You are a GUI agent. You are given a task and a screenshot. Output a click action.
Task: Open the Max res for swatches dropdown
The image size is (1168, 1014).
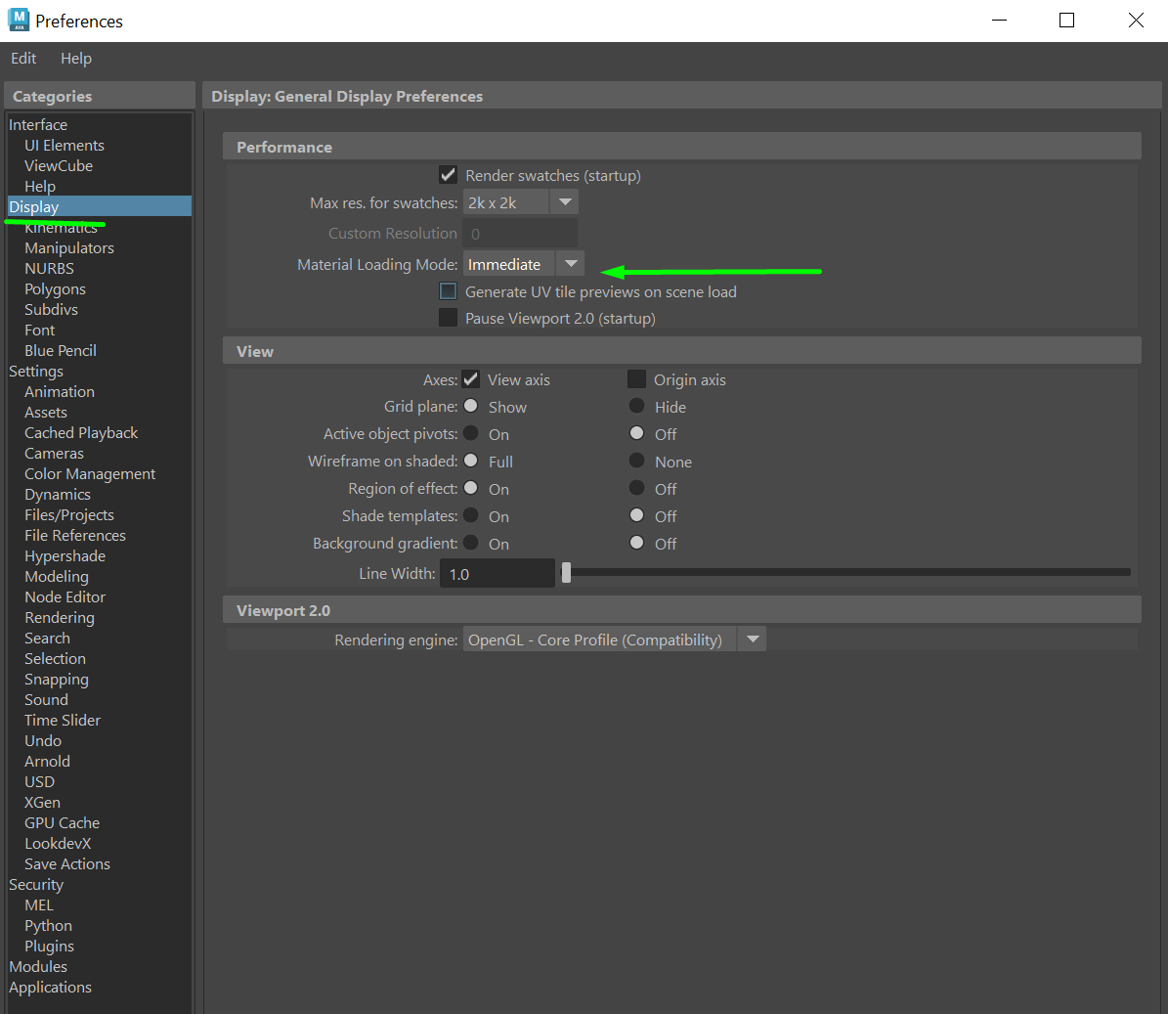pyautogui.click(x=564, y=201)
